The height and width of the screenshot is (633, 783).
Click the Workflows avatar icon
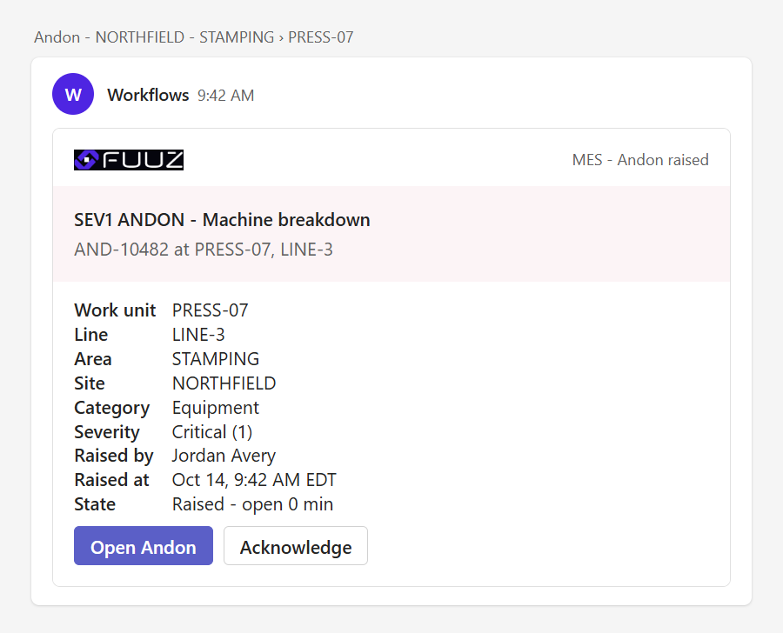(x=73, y=94)
